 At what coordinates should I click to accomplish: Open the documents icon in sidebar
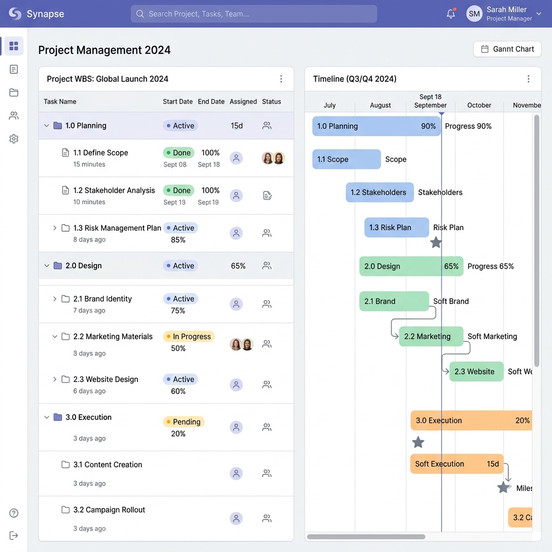tap(13, 70)
